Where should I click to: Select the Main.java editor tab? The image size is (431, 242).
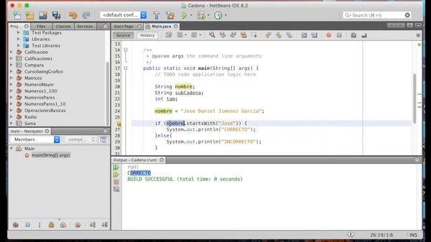(162, 26)
